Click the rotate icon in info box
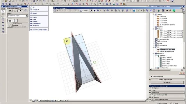 coord(20,11)
